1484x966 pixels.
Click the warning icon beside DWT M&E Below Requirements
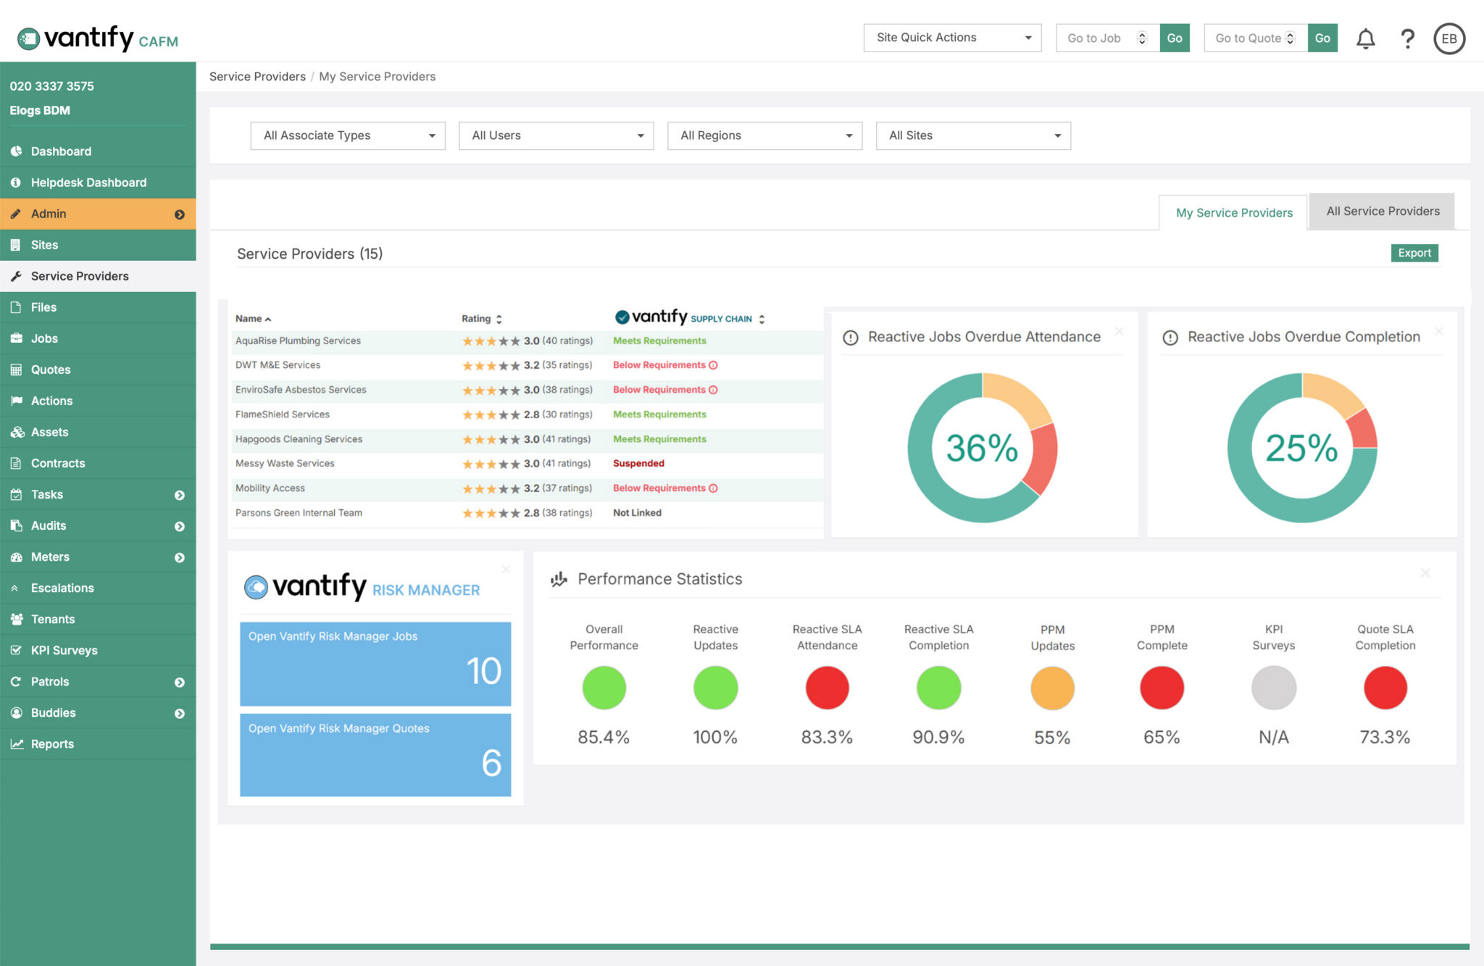713,365
